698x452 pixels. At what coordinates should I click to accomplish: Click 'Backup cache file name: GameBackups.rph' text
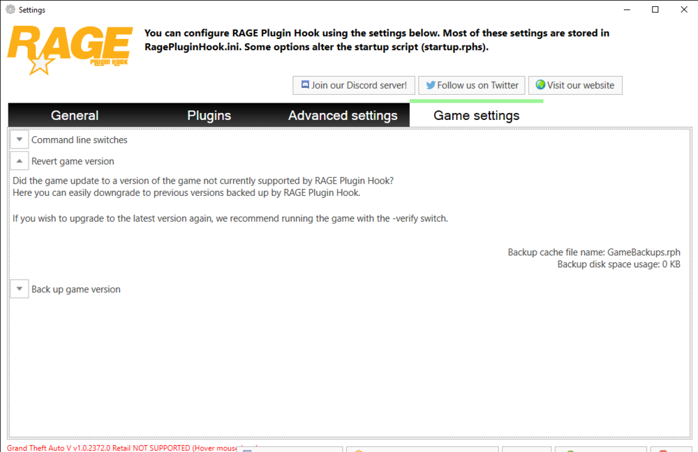pos(594,253)
